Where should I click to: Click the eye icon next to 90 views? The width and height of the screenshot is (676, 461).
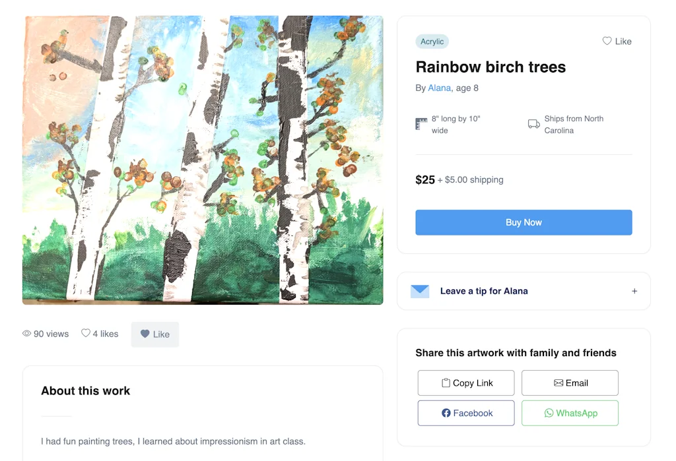click(x=27, y=334)
